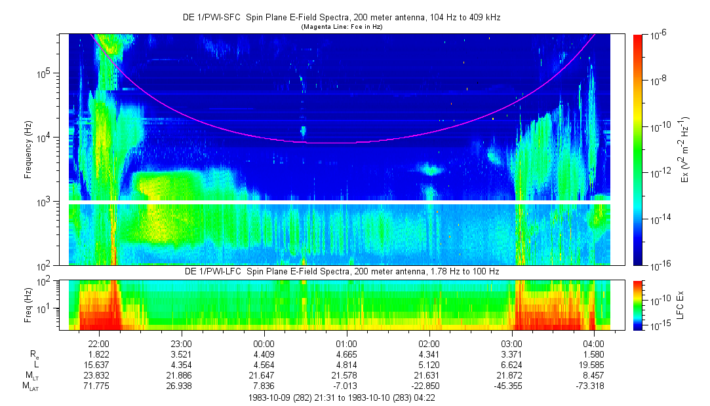Select the 00:00 time tick label
Screen dimensions: 710x406
click(264, 343)
